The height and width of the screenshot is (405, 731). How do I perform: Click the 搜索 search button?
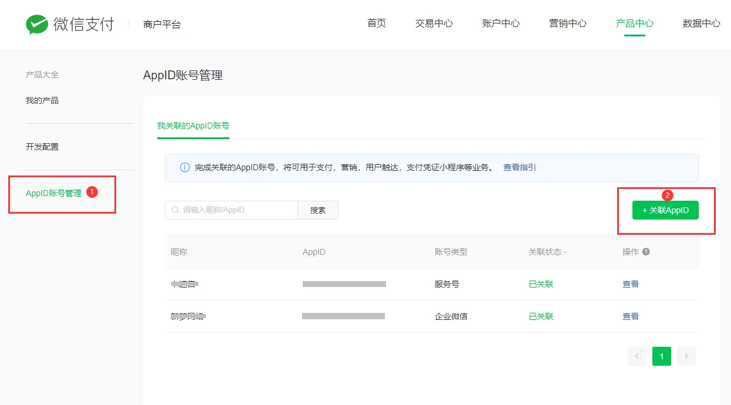pyautogui.click(x=317, y=210)
